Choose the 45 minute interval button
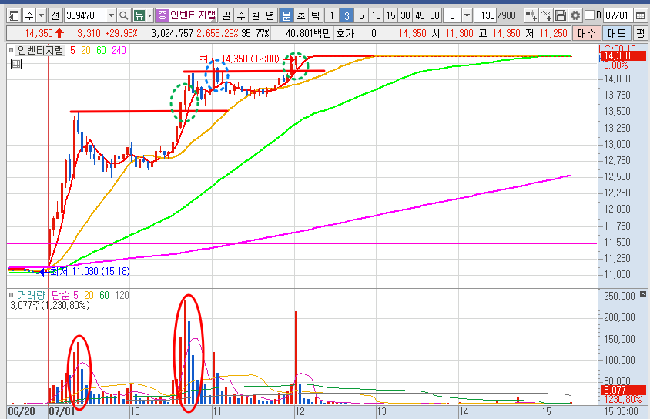Screen dimensions: 650x419 click(x=420, y=15)
